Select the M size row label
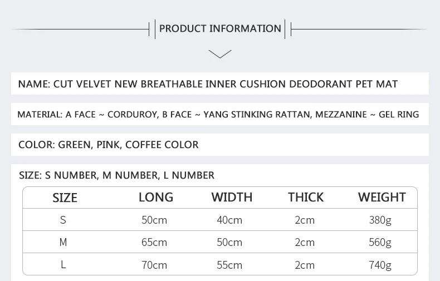Screen dimensions: 440x281 click(x=63, y=242)
